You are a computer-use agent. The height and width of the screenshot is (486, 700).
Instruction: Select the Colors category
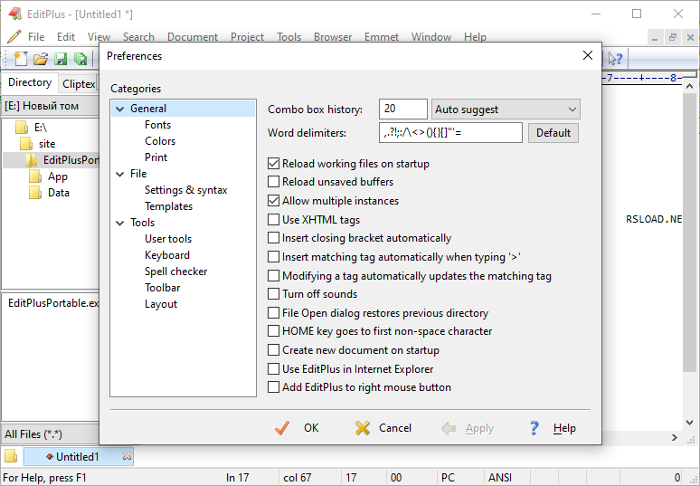(160, 141)
